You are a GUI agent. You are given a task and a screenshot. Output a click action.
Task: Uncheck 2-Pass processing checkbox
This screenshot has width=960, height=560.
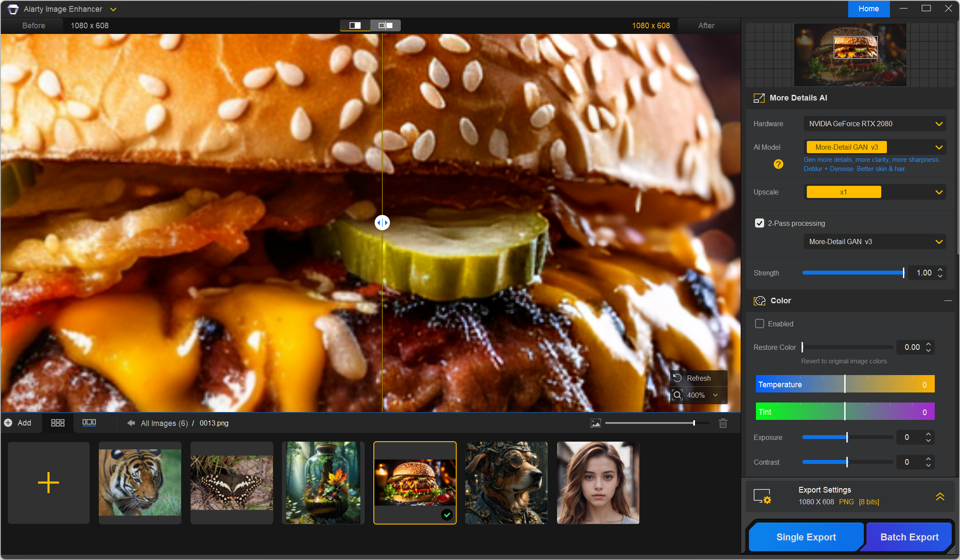tap(759, 223)
